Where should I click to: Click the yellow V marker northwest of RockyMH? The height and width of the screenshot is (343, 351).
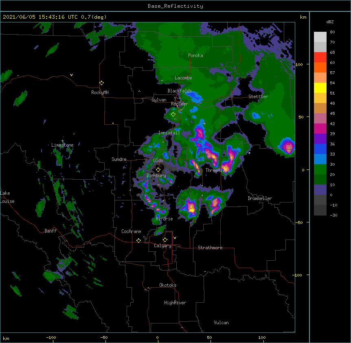[x=71, y=75]
